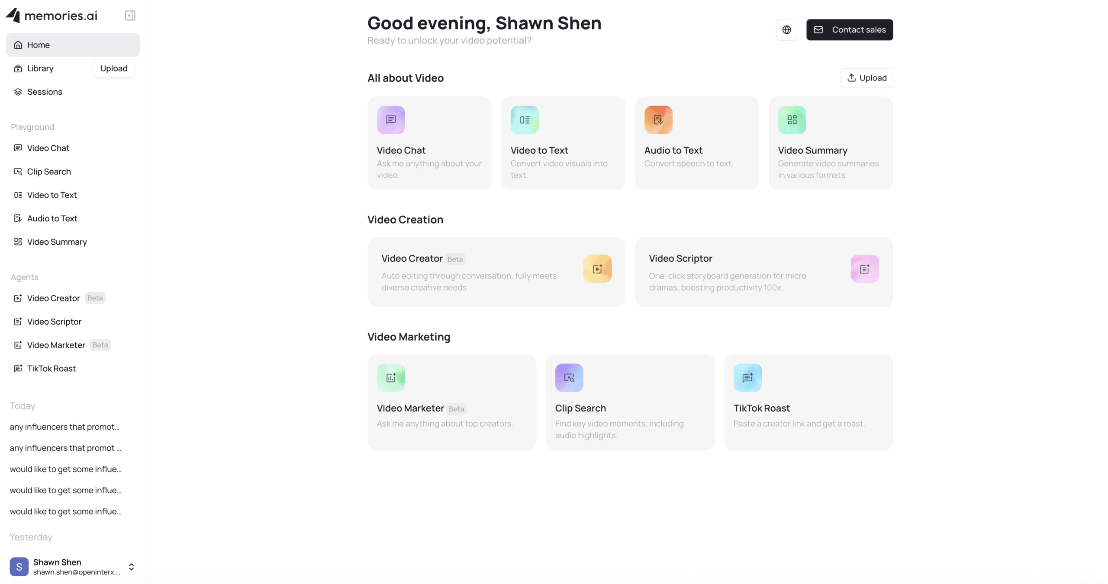The image size is (1108, 584).
Task: Click the Video Marketer card icon
Action: click(390, 377)
